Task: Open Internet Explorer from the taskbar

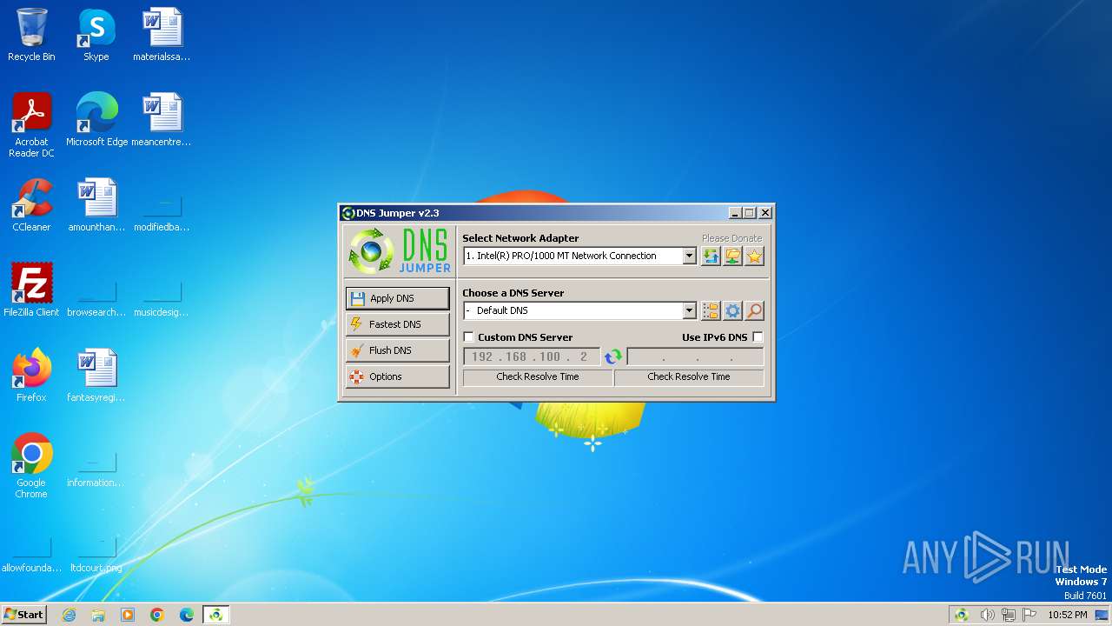Action: point(69,615)
